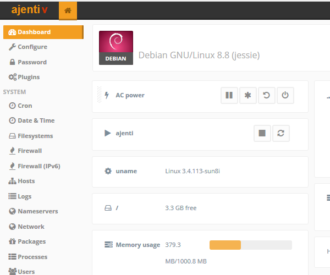Click the 'MB/1000.8 MB' memory text
The image size is (330, 275).
(186, 261)
